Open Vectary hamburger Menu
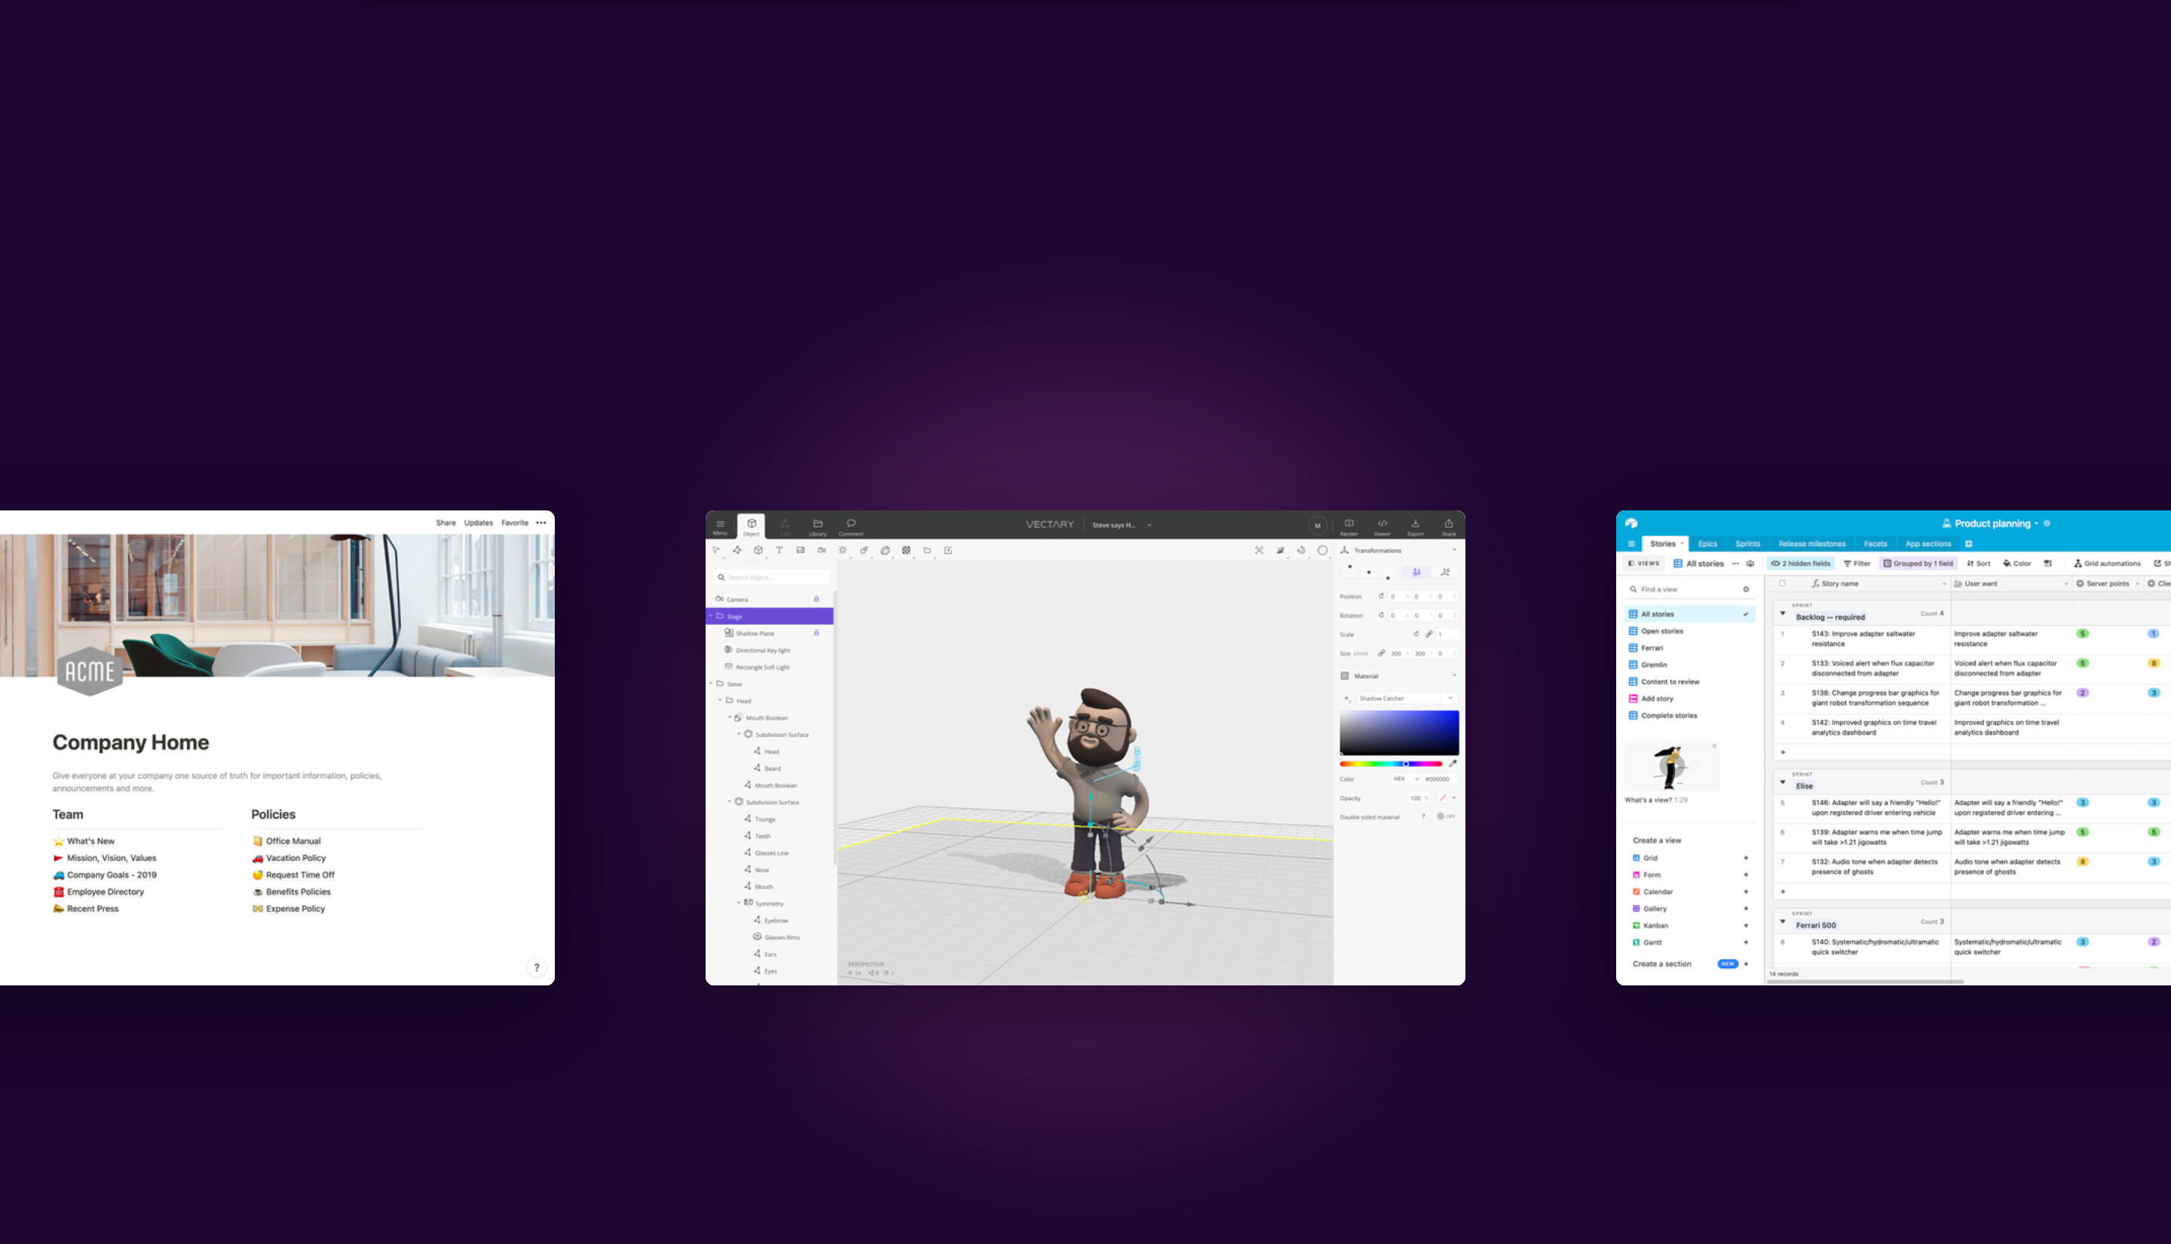Screen dimensions: 2171x1244 pos(720,525)
